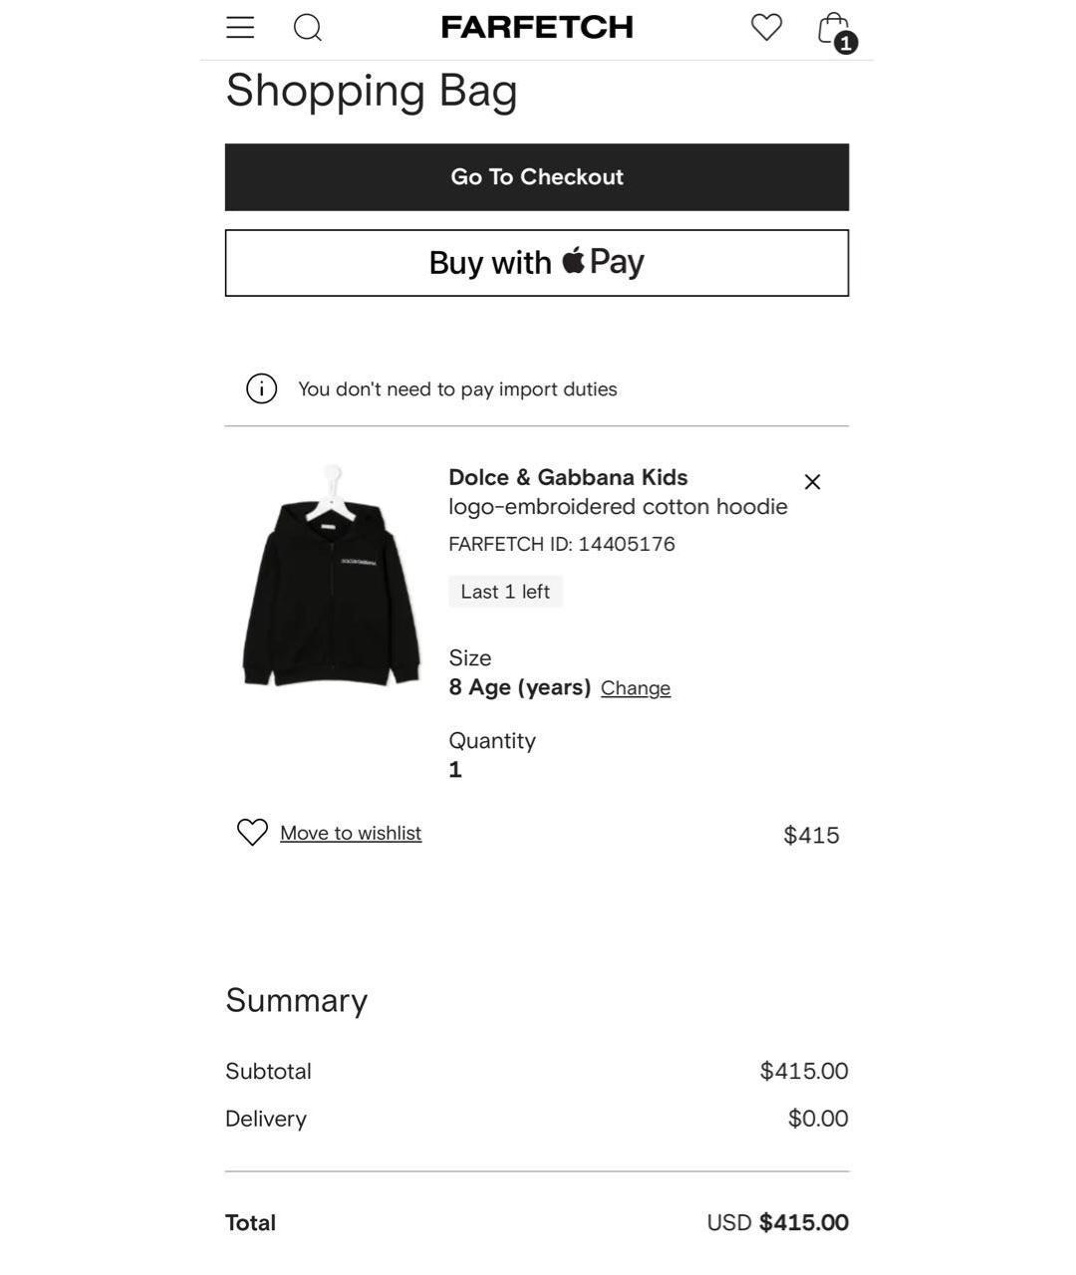Open the hamburger menu
This screenshot has height=1275, width=1076.
tap(240, 27)
